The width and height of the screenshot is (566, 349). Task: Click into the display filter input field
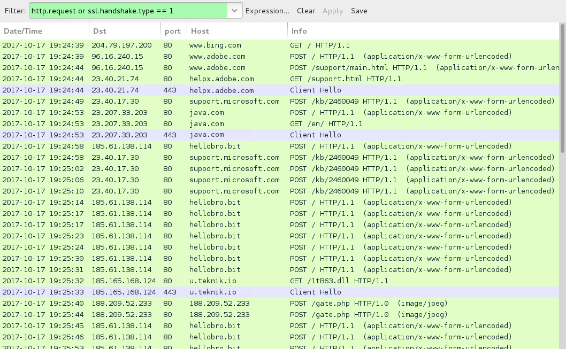pyautogui.click(x=128, y=11)
